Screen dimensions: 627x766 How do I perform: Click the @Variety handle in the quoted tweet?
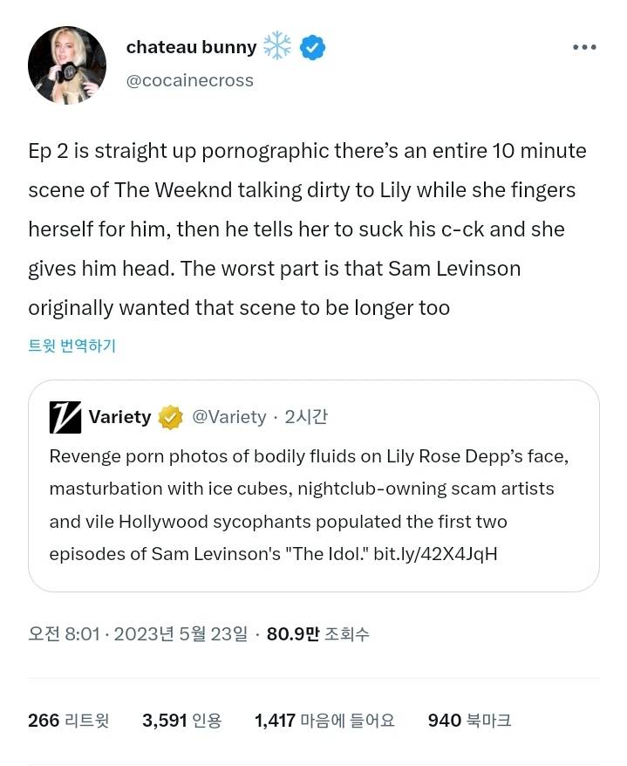point(228,417)
